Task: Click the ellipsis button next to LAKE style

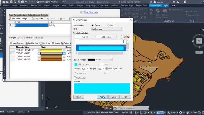Action: pos(64,53)
